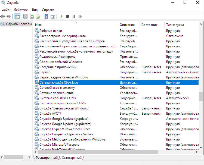Click Автоматически startup type of Система событий COM+
Screen dimensions: 204x165
click(178, 98)
